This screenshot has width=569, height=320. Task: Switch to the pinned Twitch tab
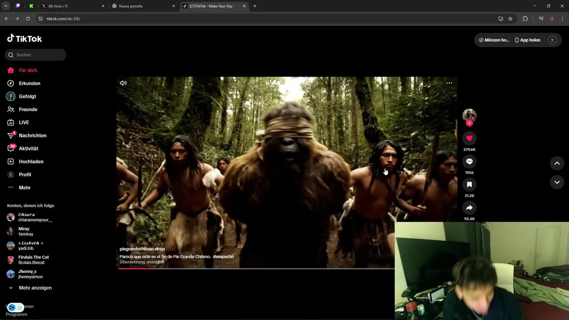(18, 6)
